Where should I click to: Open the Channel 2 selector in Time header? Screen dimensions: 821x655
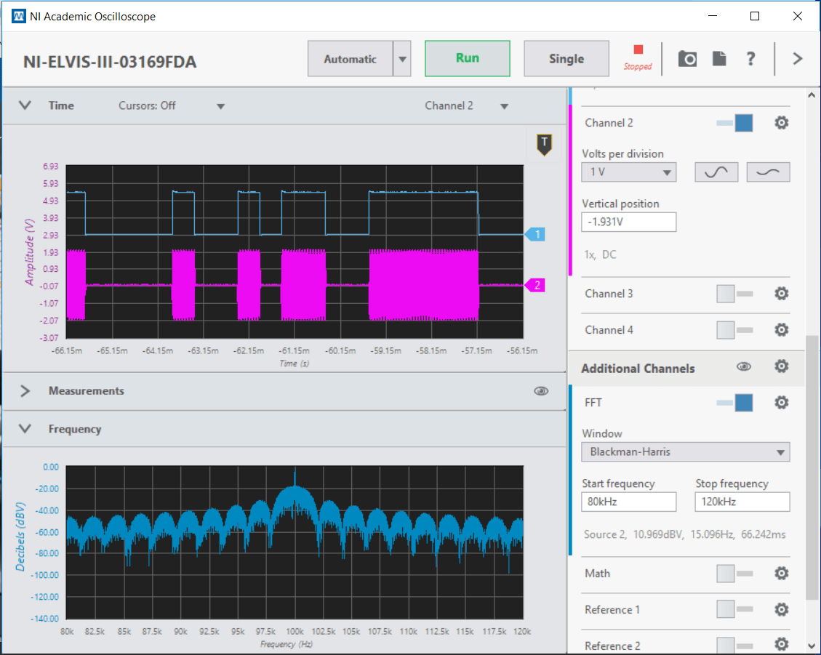pos(466,105)
